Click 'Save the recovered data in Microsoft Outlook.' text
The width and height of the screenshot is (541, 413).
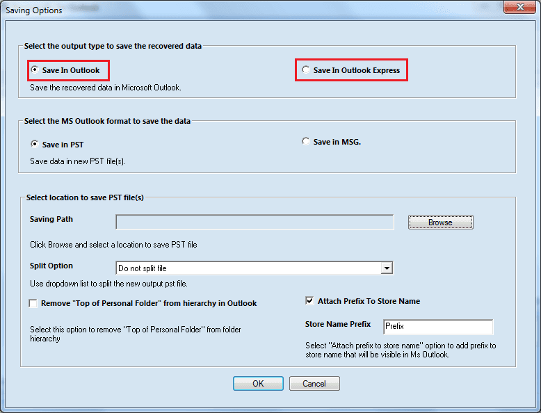pyautogui.click(x=106, y=88)
